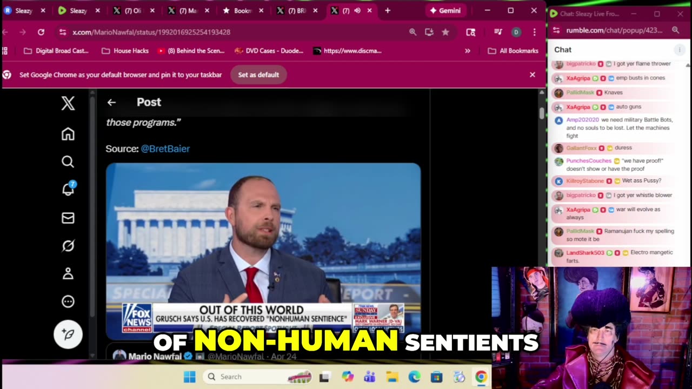The width and height of the screenshot is (692, 389).
Task: Click username PunchesCouches in chat
Action: coord(589,160)
